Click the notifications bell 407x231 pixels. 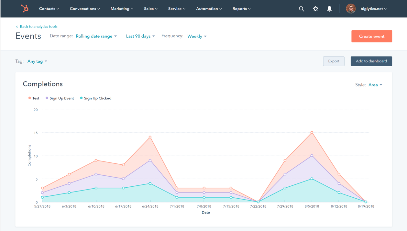click(329, 9)
